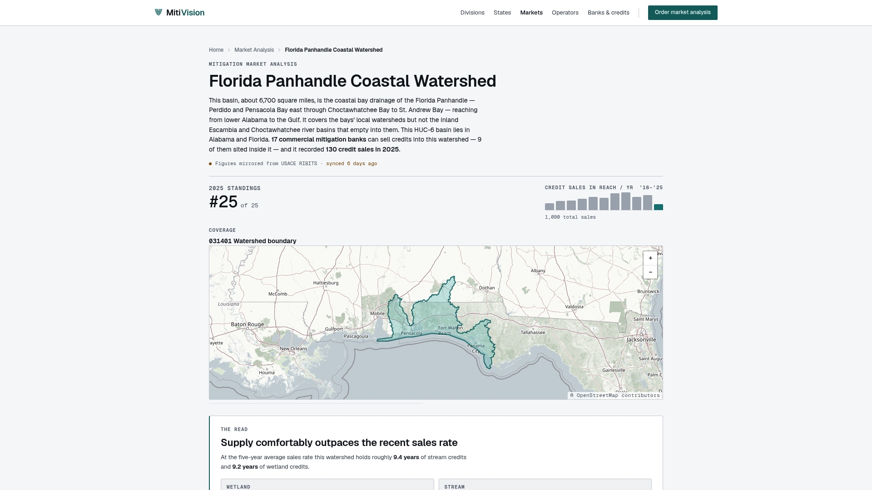The width and height of the screenshot is (872, 490).
Task: Click the first bar in credit sales chart
Action: [x=550, y=206]
